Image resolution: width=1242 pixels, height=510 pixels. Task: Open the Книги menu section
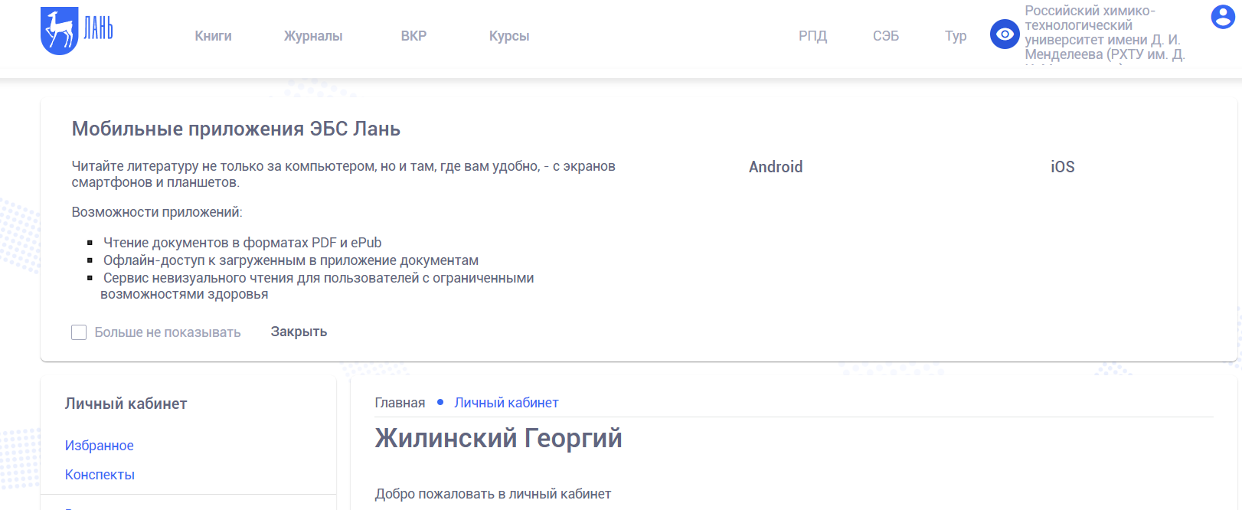213,36
